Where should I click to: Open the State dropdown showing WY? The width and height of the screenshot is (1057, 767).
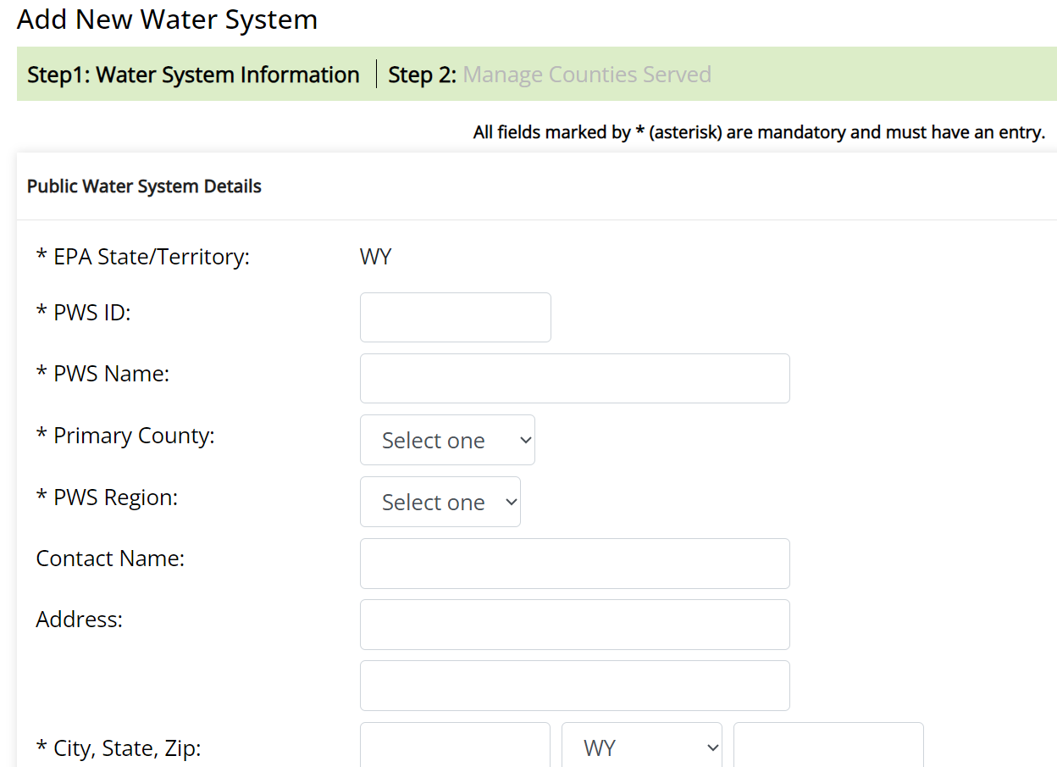point(642,747)
